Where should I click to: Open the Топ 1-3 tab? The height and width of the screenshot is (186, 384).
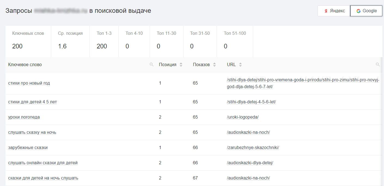point(104,41)
